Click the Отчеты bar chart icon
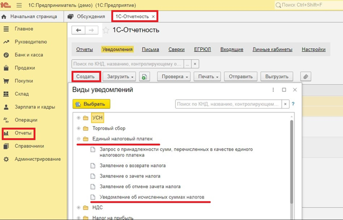Screen dimensions: 343x220 (6, 133)
